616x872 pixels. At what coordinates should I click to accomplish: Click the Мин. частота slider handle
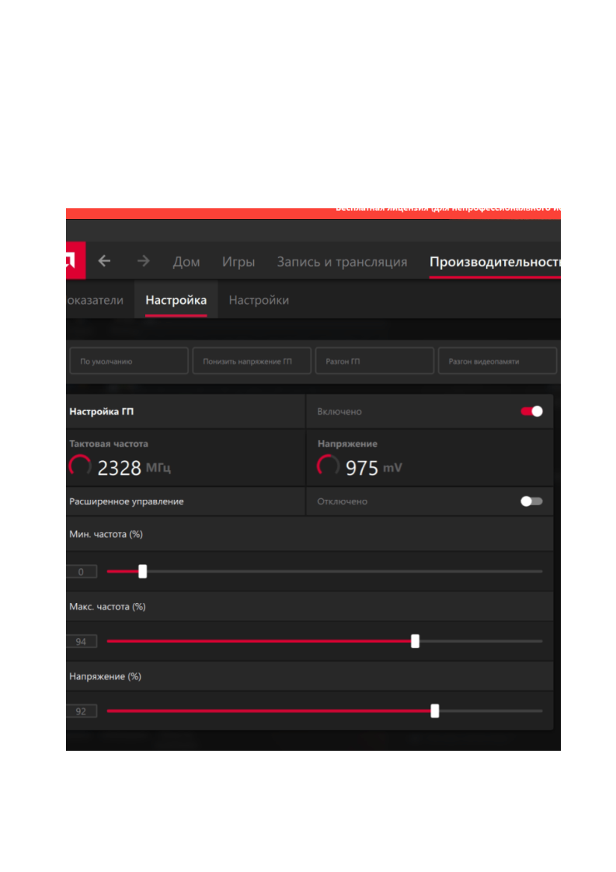[x=143, y=572]
